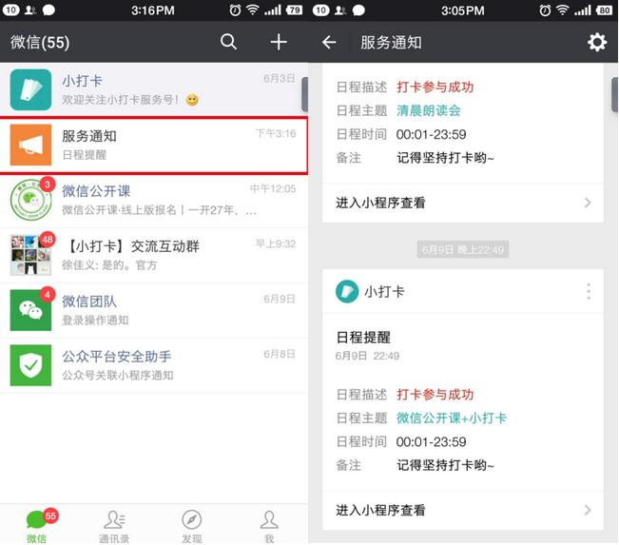Tap the search magnifier icon in WeChat header
619x545 pixels.
point(228,42)
